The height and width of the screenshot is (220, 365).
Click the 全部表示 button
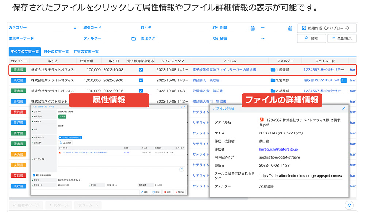(342, 38)
